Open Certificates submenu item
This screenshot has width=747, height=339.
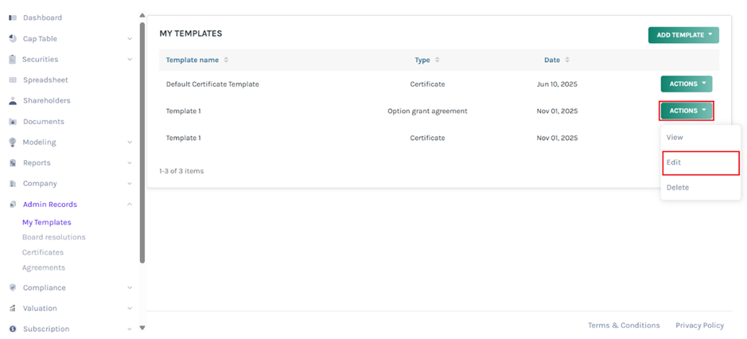coord(43,253)
